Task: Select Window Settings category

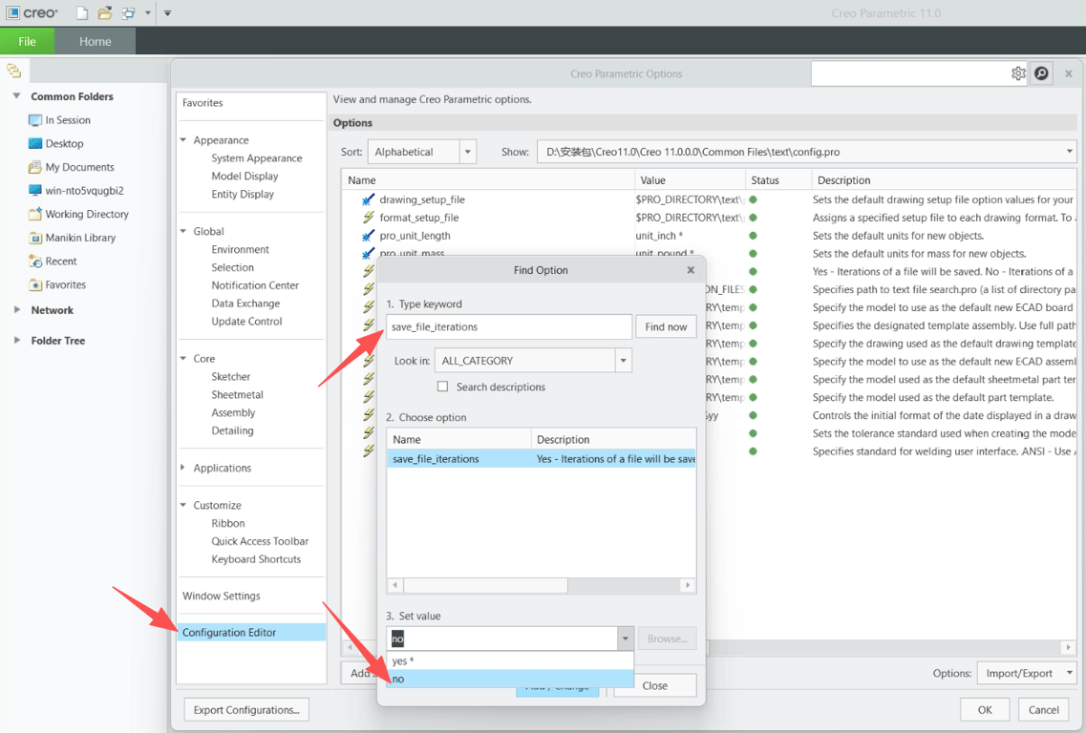Action: click(221, 596)
